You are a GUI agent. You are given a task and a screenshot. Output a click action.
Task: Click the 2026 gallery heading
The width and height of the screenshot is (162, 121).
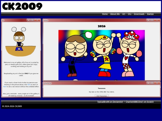[102, 26]
